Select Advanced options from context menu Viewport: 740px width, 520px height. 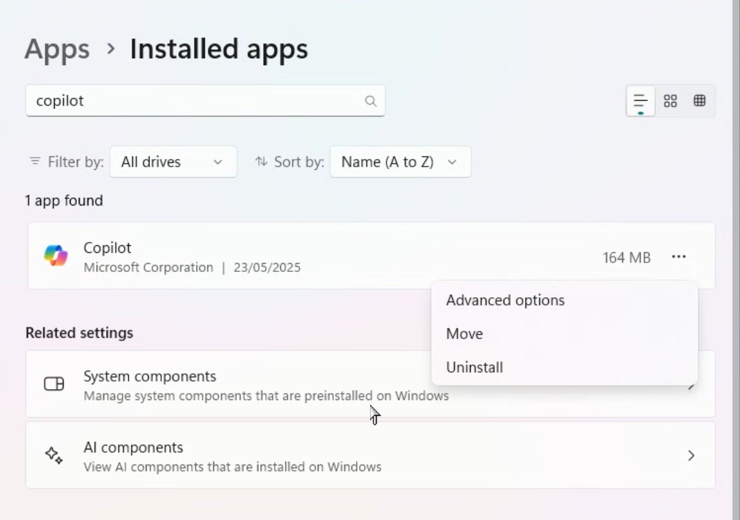click(x=505, y=300)
